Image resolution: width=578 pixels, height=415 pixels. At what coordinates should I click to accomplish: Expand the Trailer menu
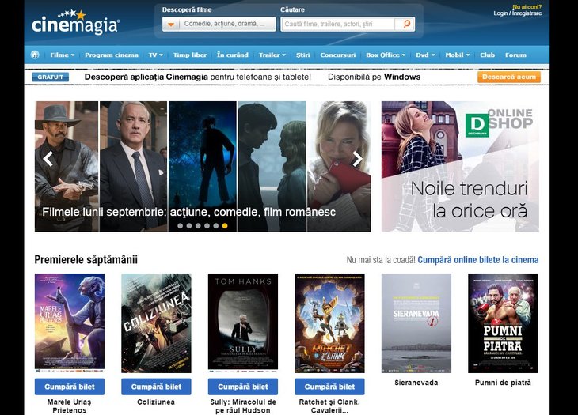click(x=272, y=55)
